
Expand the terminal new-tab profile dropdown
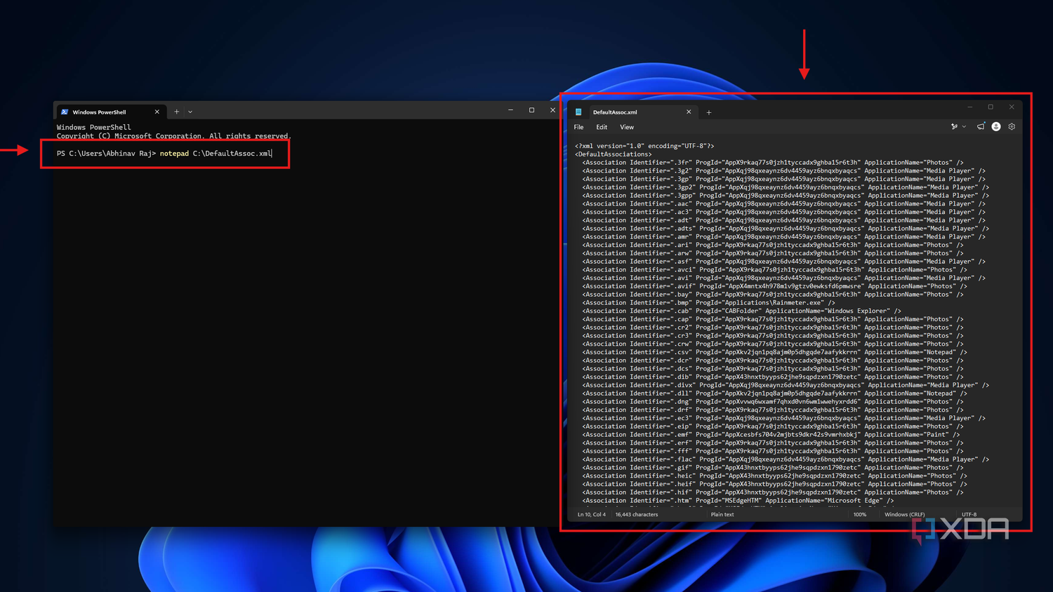click(190, 112)
